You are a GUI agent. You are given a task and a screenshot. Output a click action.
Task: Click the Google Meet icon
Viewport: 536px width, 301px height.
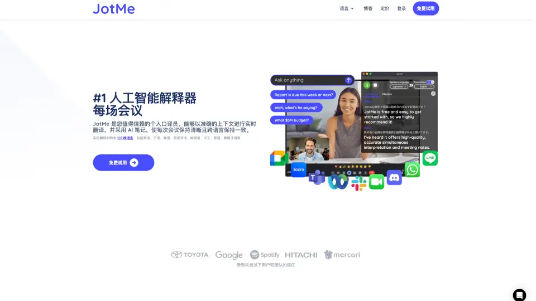pyautogui.click(x=278, y=158)
